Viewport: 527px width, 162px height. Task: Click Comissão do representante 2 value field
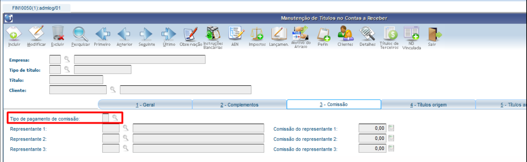pos(373,138)
